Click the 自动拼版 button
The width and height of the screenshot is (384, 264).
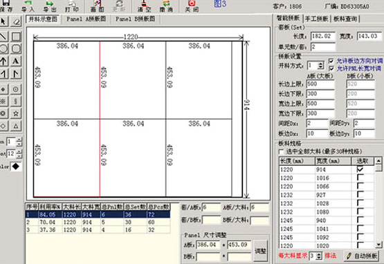click(361, 256)
